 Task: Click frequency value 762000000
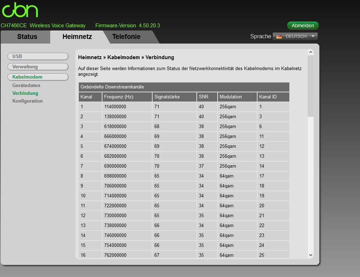point(115,255)
